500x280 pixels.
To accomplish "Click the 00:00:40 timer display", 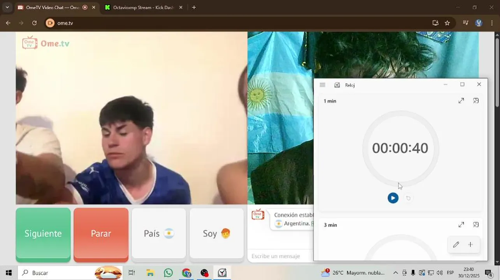I will (x=400, y=148).
